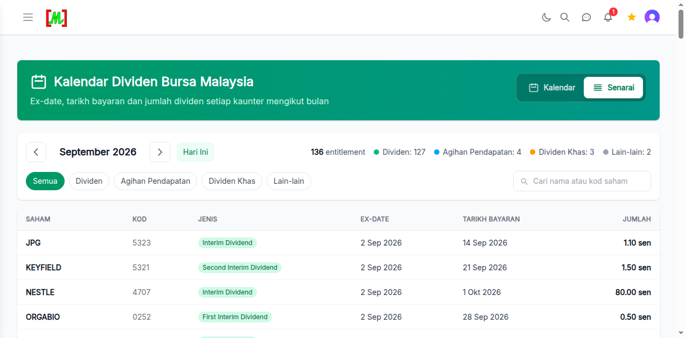Click the EX-DATE column header

(x=375, y=219)
